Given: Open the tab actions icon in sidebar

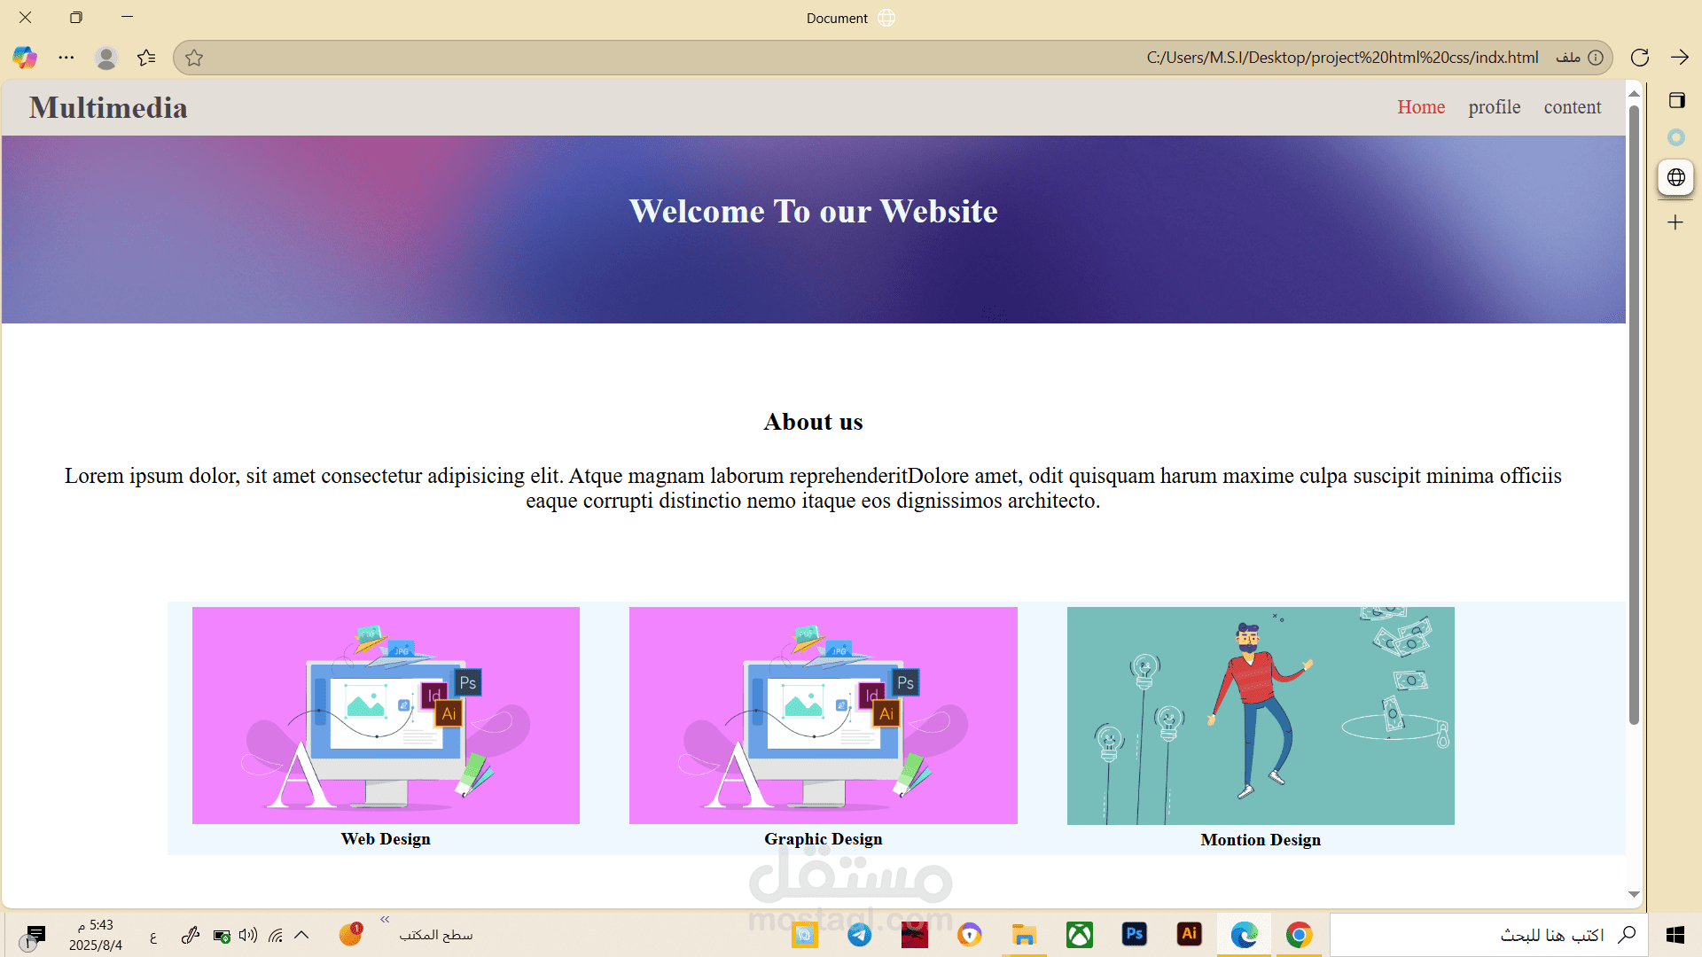Looking at the screenshot, I should 1676,100.
